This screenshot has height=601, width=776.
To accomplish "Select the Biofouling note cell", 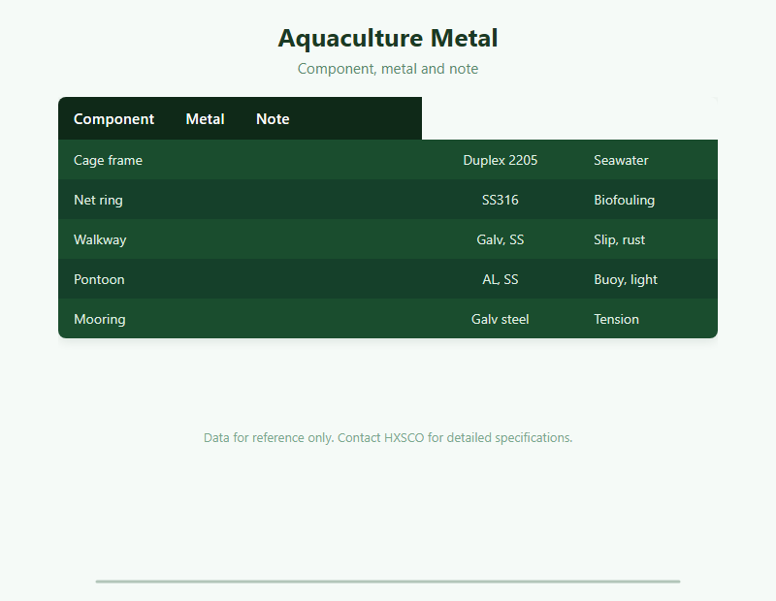I will click(x=648, y=200).
